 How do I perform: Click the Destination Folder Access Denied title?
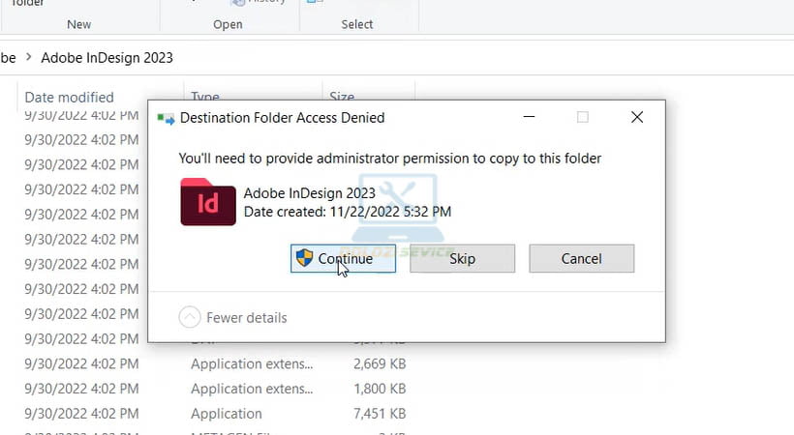283,118
